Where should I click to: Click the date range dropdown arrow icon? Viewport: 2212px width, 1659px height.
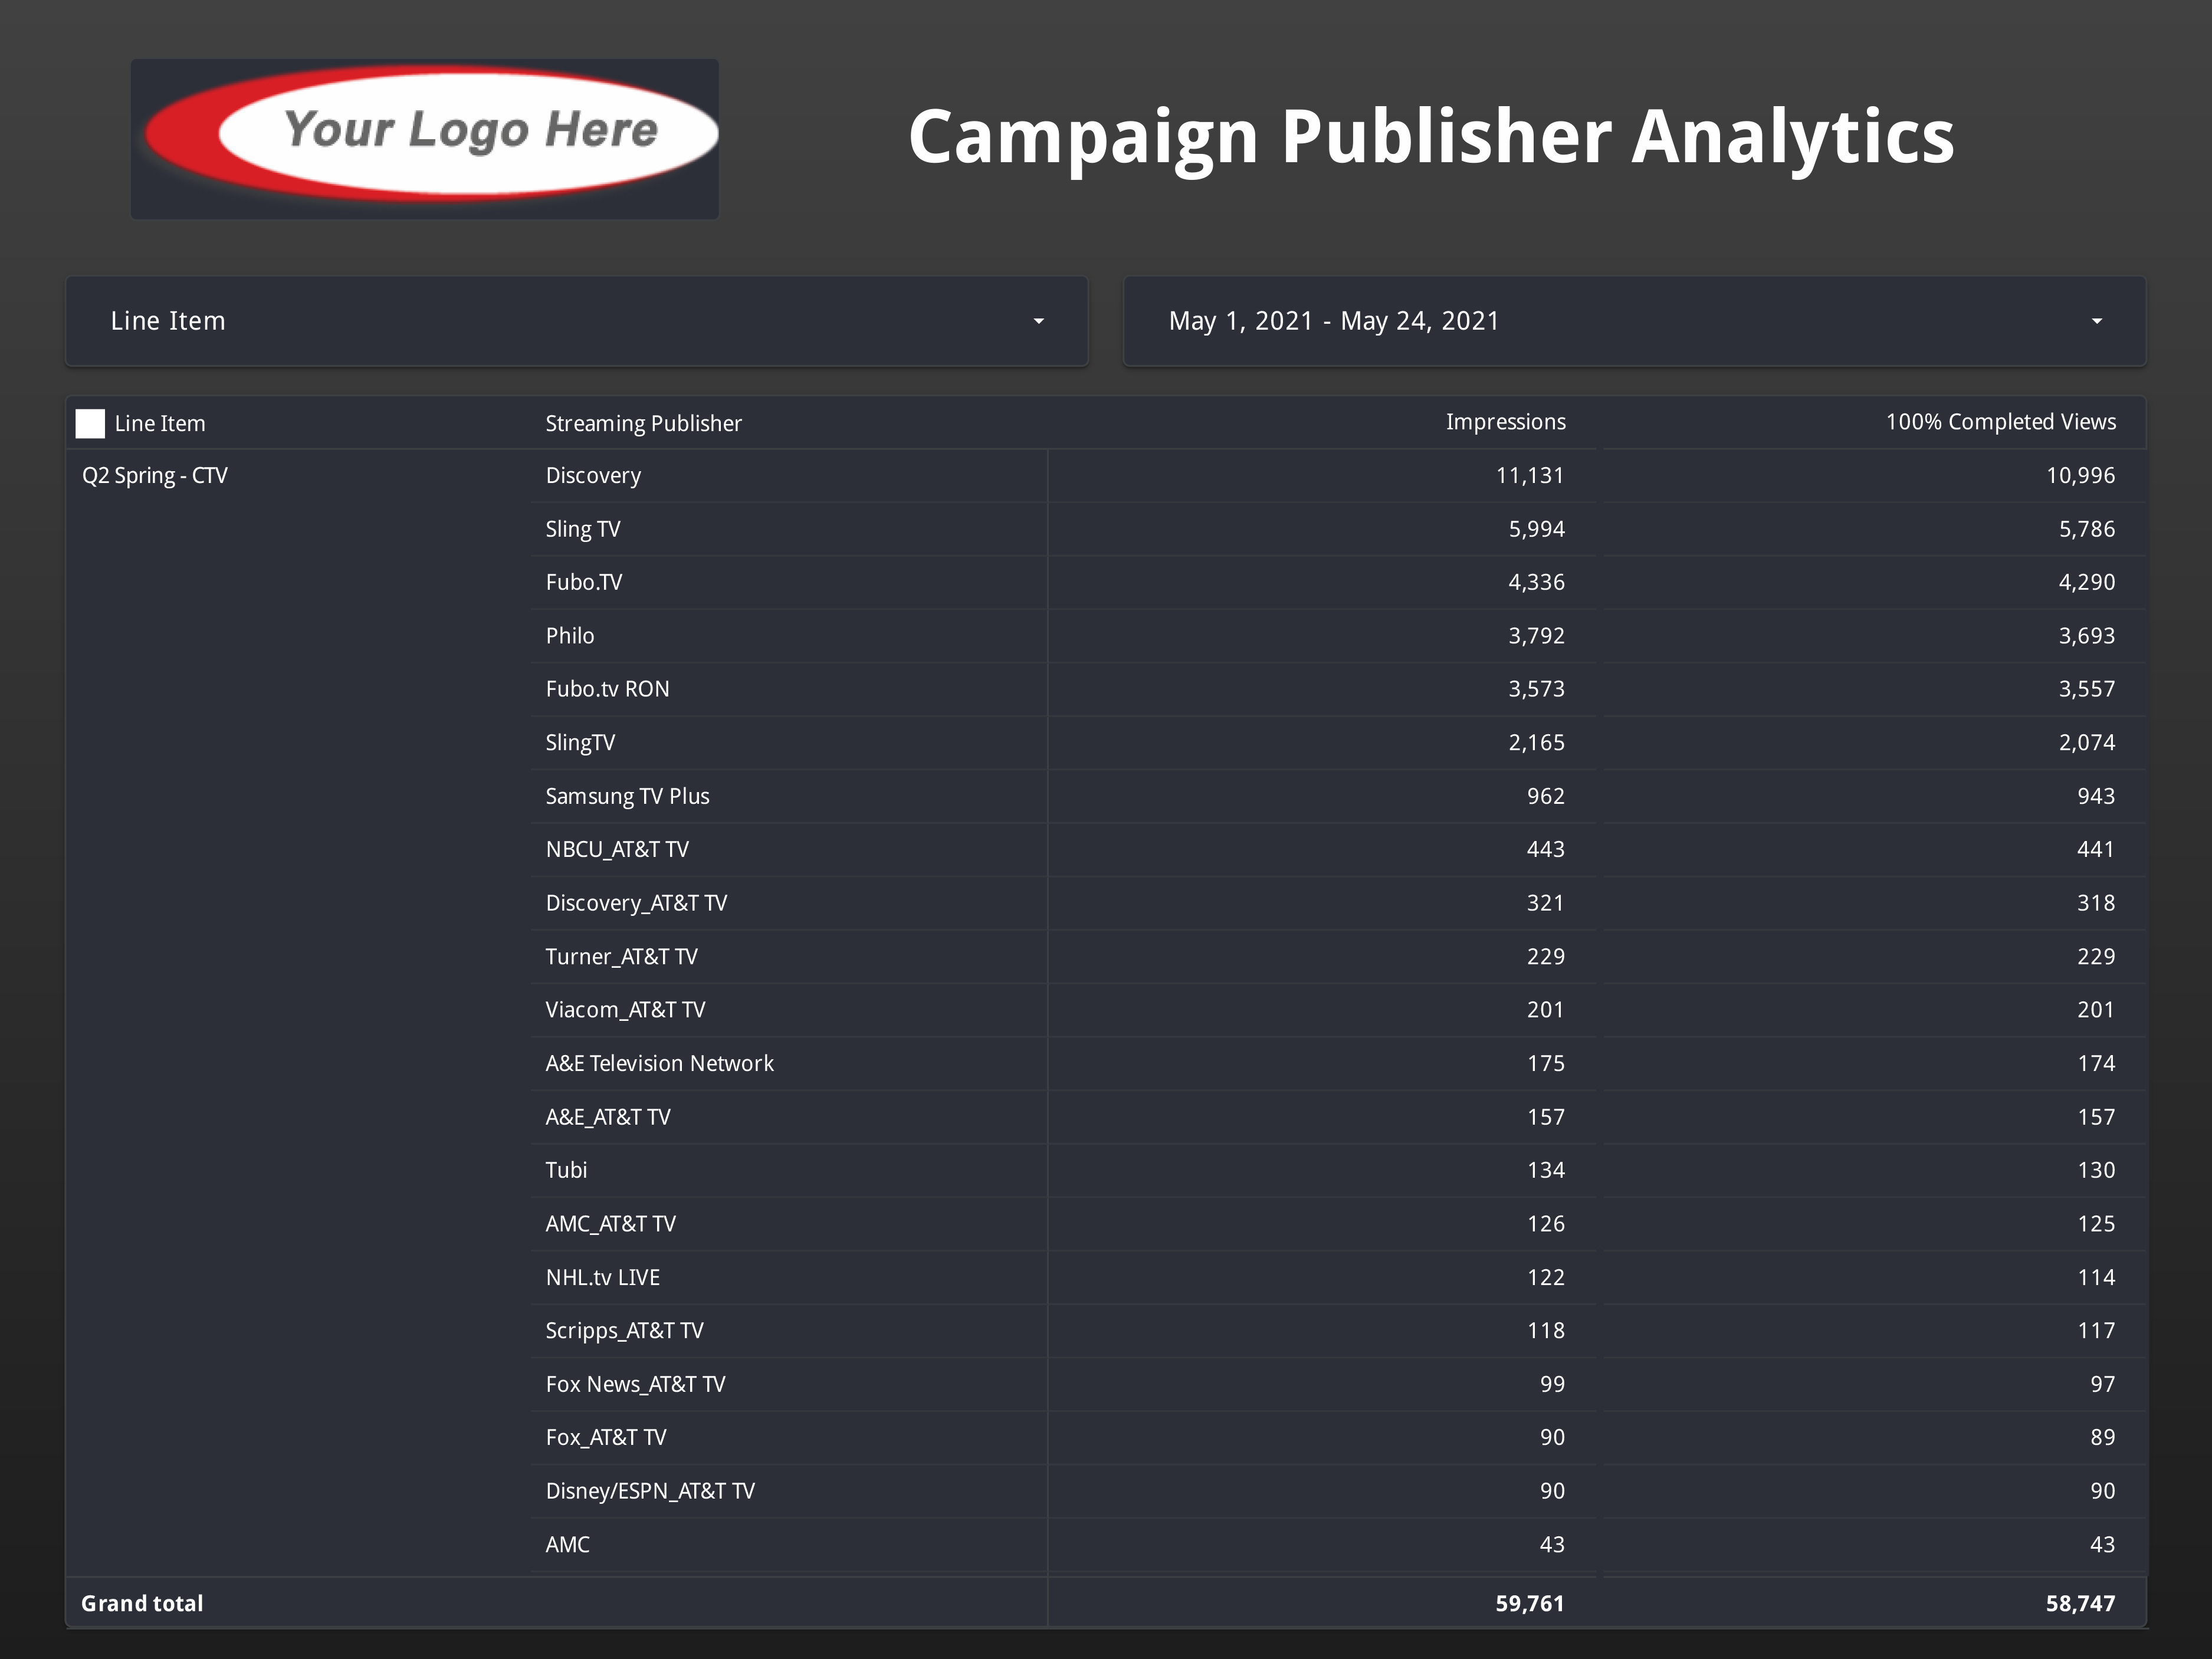point(2096,321)
